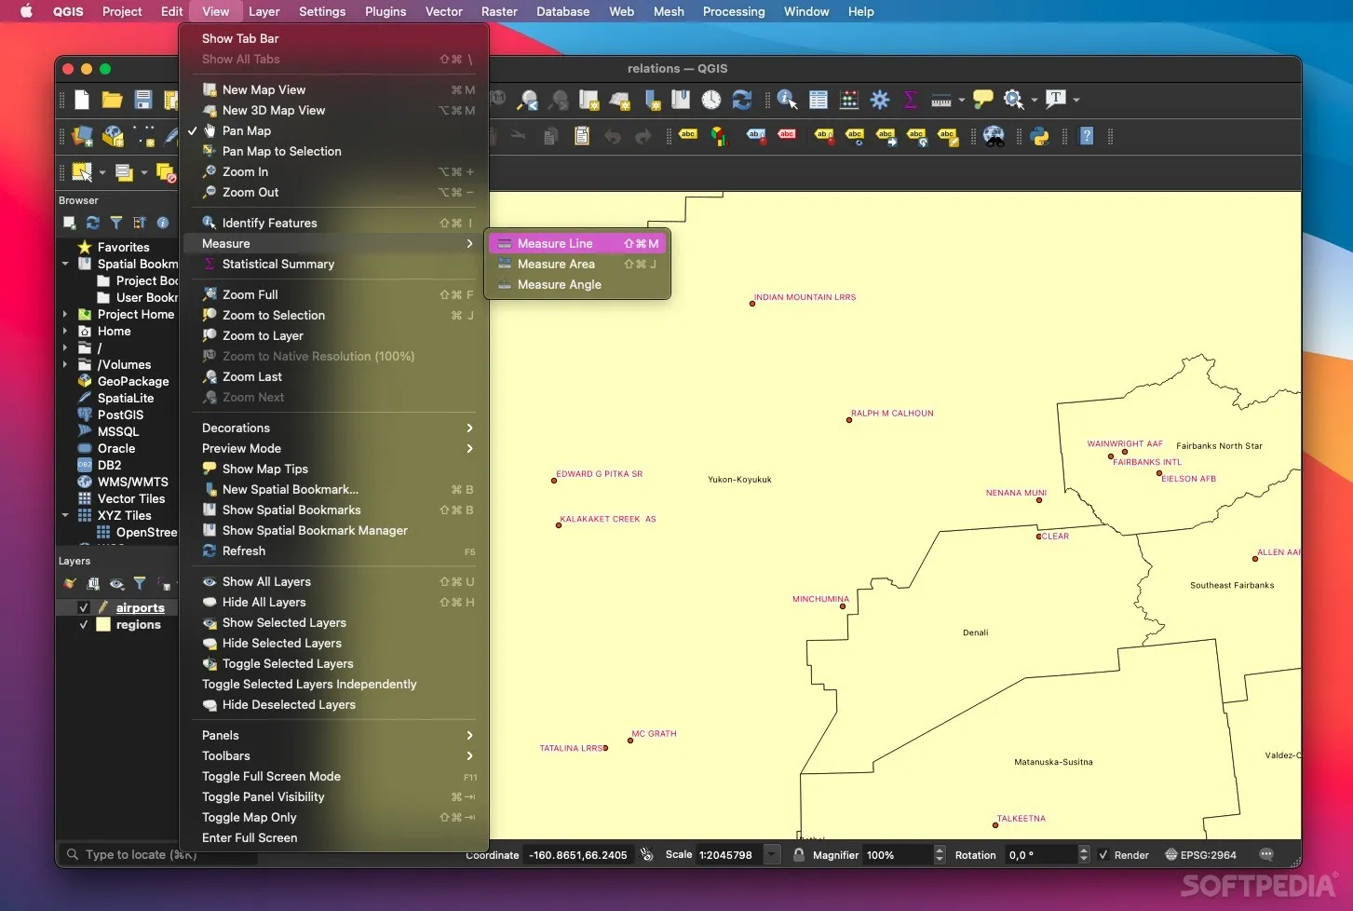The width and height of the screenshot is (1353, 911).
Task: Toggle visibility checkbox of airports layer
Action: (x=83, y=607)
